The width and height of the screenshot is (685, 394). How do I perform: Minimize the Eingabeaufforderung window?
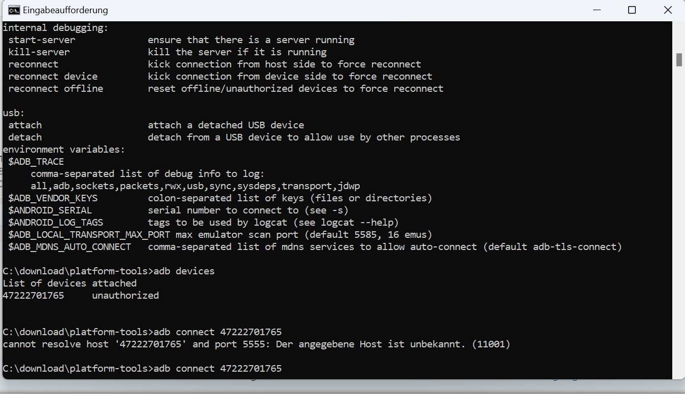coord(596,10)
